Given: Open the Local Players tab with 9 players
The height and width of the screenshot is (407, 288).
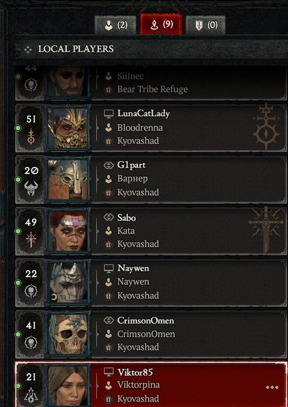Looking at the screenshot, I should 161,24.
